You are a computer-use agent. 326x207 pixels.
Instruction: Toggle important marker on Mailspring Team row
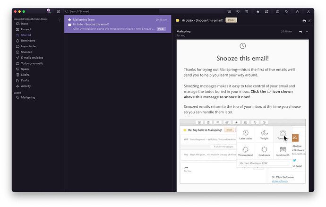coord(69,25)
